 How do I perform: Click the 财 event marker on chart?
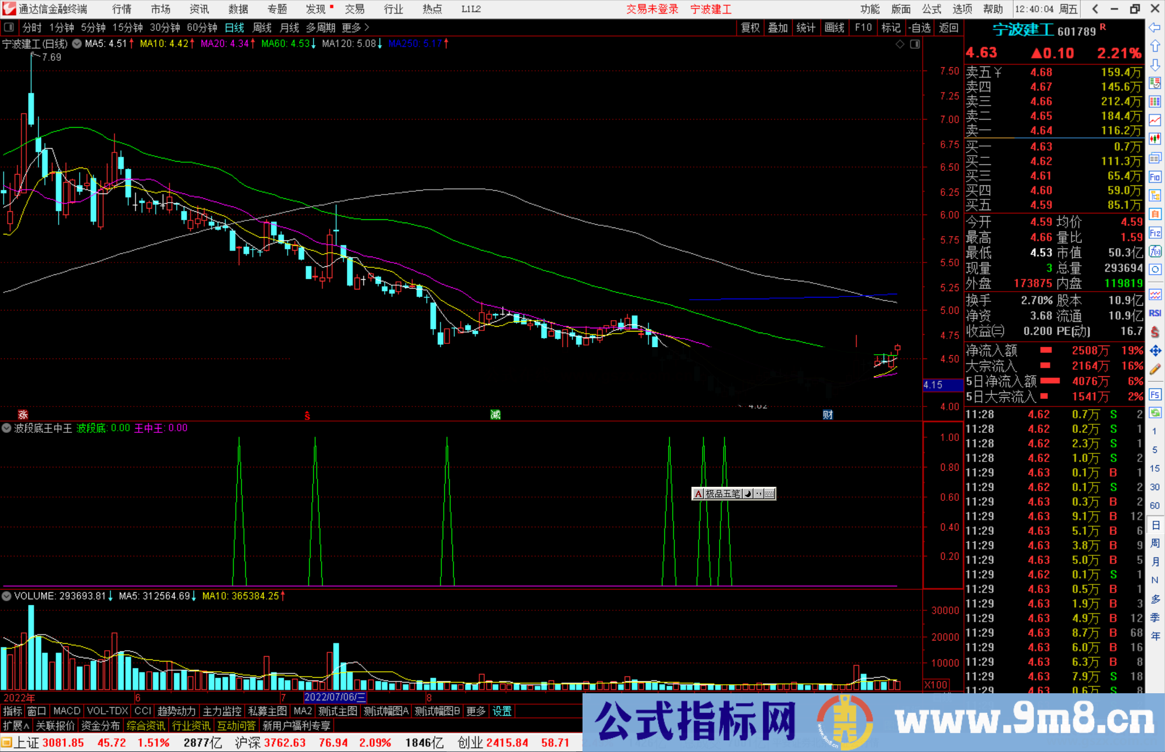[x=828, y=415]
